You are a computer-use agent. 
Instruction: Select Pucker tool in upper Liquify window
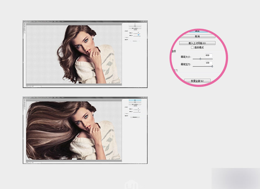(25, 27)
